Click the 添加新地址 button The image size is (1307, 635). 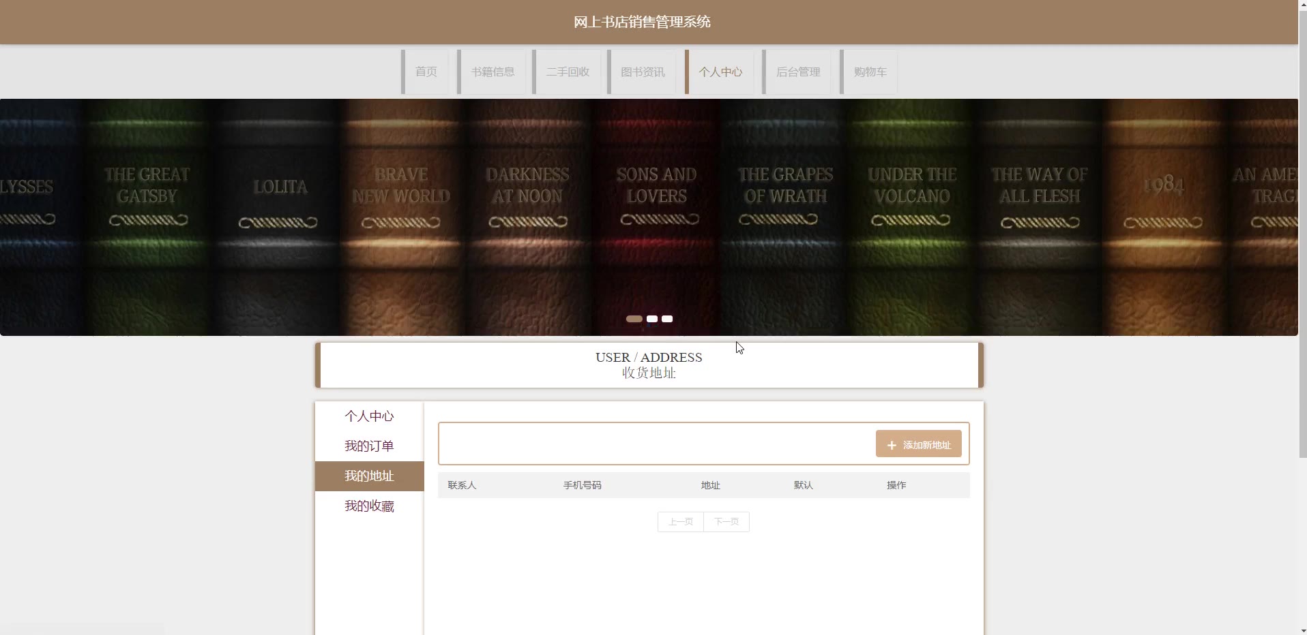click(918, 444)
